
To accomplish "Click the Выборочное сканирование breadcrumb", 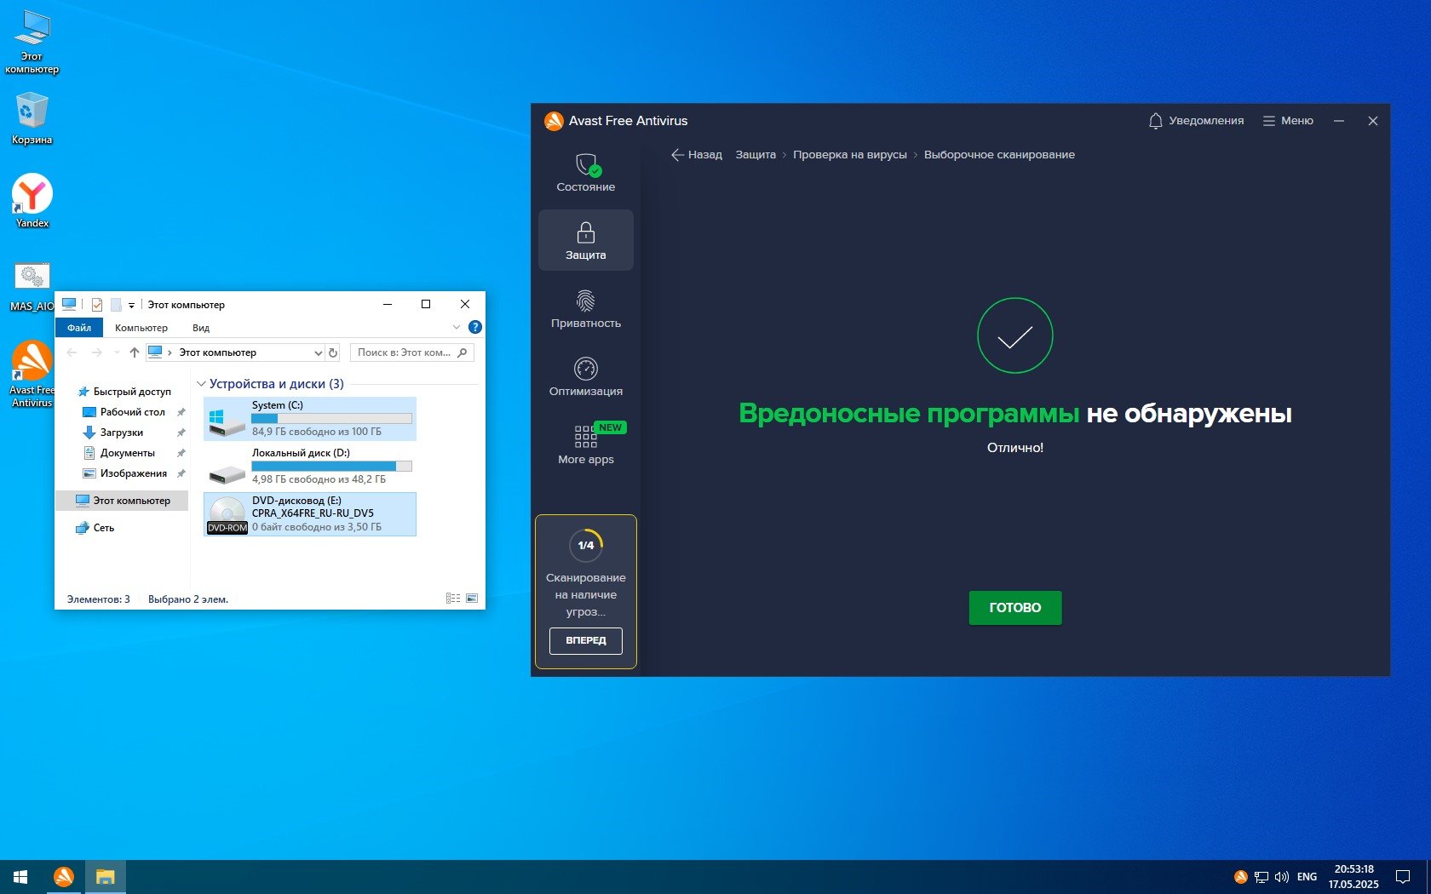I will pos(999,155).
